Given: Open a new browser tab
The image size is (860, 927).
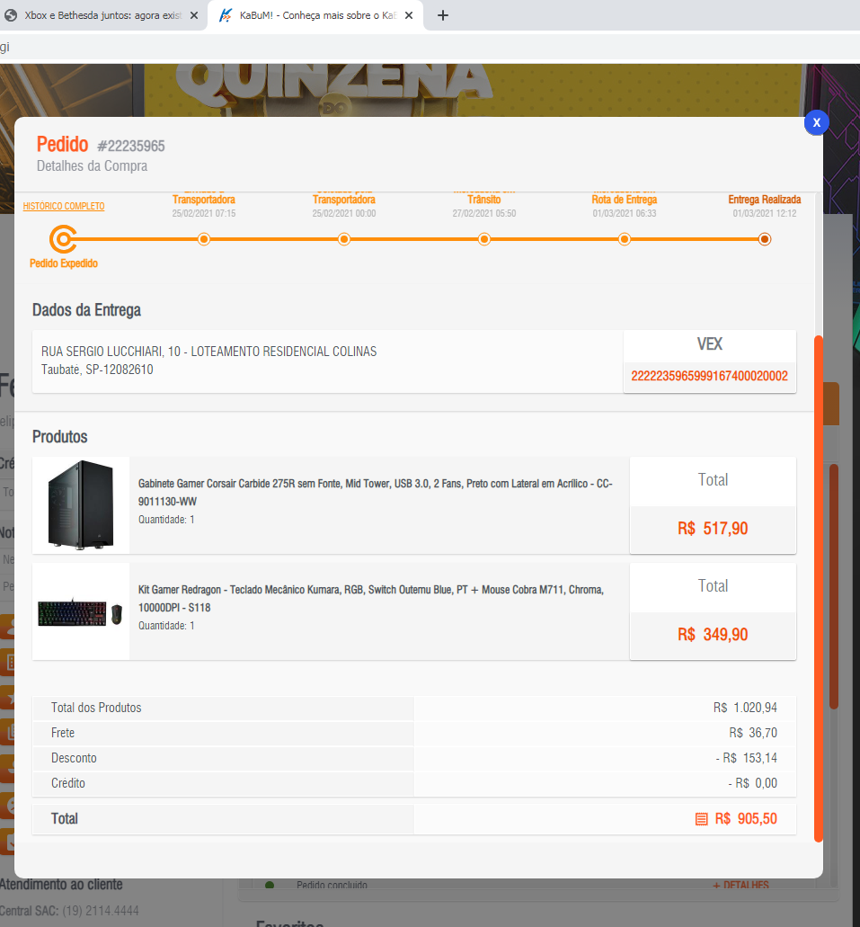Looking at the screenshot, I should point(443,15).
